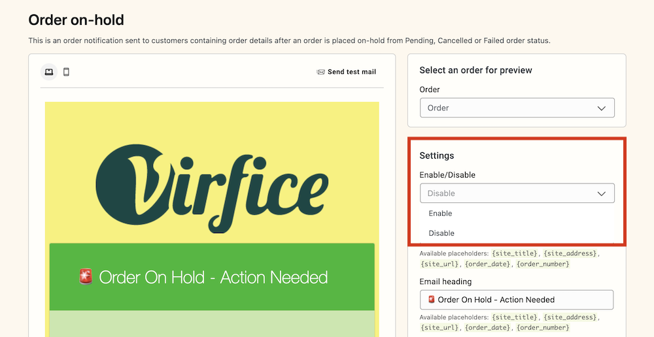Click the Virfice logo in email preview
Image resolution: width=654 pixels, height=337 pixels.
point(212,187)
